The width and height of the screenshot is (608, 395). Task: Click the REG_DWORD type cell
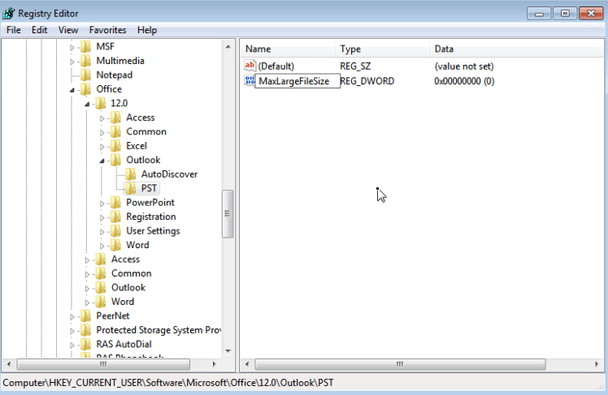(367, 81)
